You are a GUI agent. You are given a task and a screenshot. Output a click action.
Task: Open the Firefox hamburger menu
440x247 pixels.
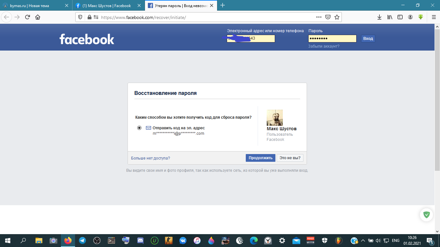tap(433, 17)
